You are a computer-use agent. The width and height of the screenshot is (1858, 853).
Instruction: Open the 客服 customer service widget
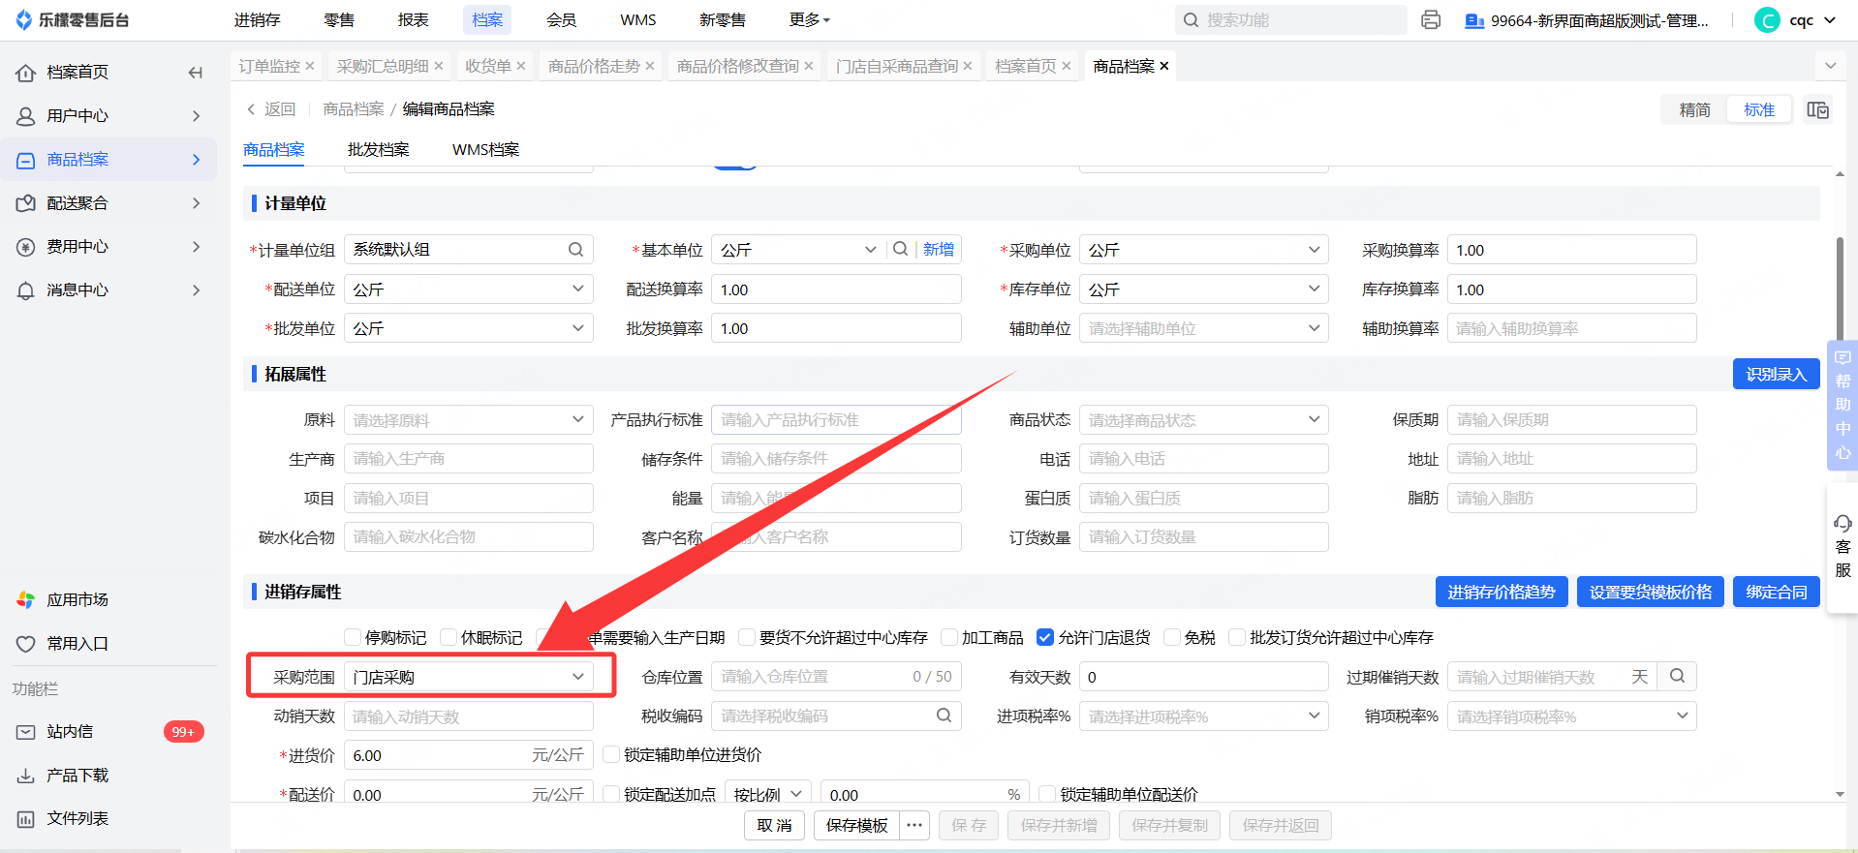pyautogui.click(x=1843, y=547)
